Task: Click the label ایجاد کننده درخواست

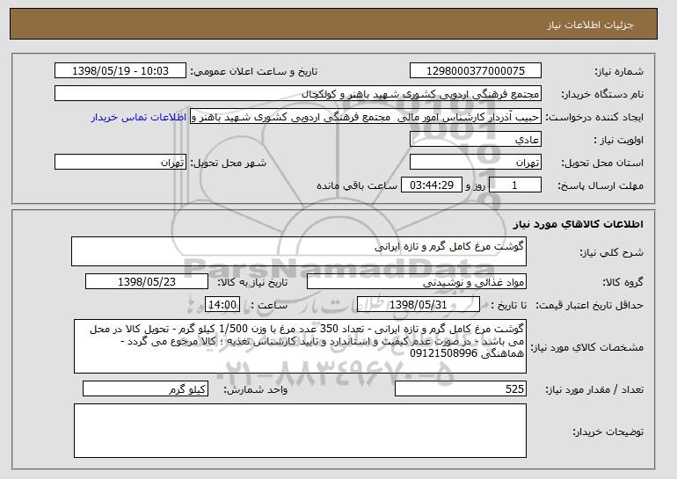Action: (x=594, y=117)
